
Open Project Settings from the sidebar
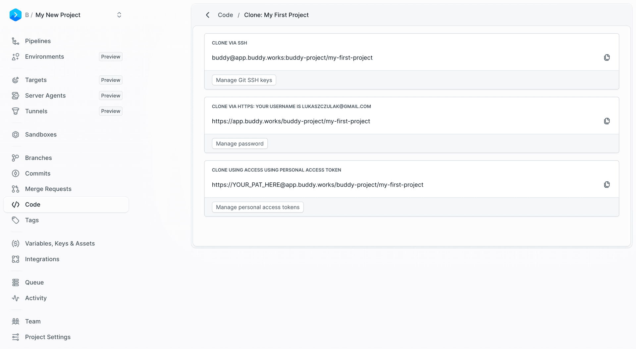click(48, 337)
